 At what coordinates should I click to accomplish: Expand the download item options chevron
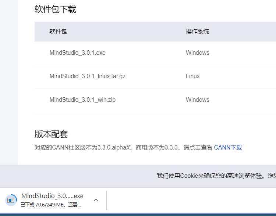(96, 200)
